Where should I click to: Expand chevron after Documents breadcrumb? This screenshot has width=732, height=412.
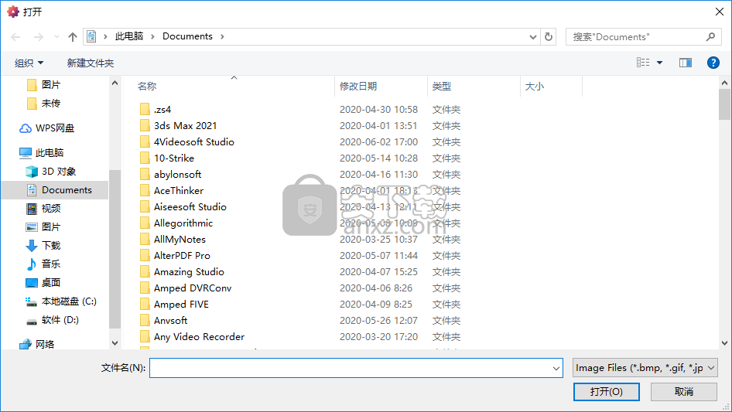(x=222, y=36)
